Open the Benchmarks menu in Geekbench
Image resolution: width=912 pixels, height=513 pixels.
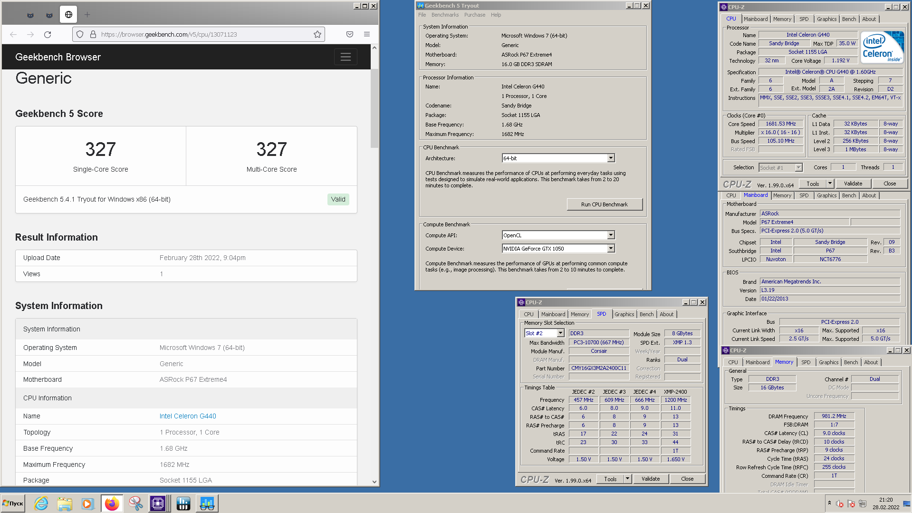pos(445,15)
